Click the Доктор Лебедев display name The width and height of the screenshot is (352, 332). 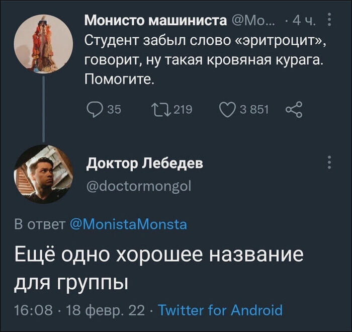click(145, 163)
